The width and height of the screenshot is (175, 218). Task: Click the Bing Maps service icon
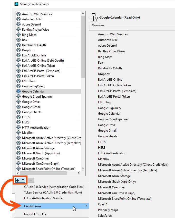point(18,35)
